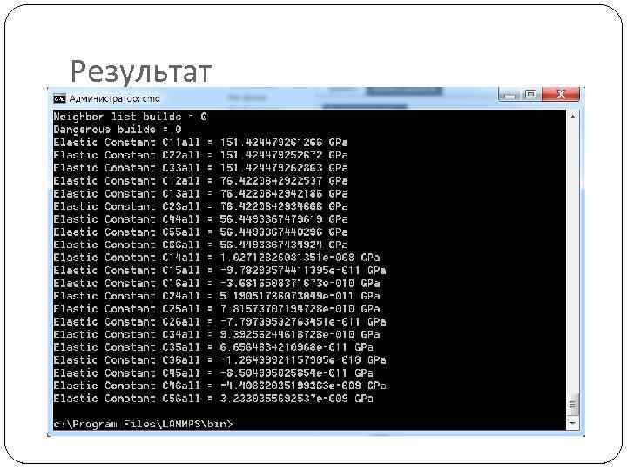
Task: Click the empty scrollbar track above thumb
Action: click(x=572, y=258)
